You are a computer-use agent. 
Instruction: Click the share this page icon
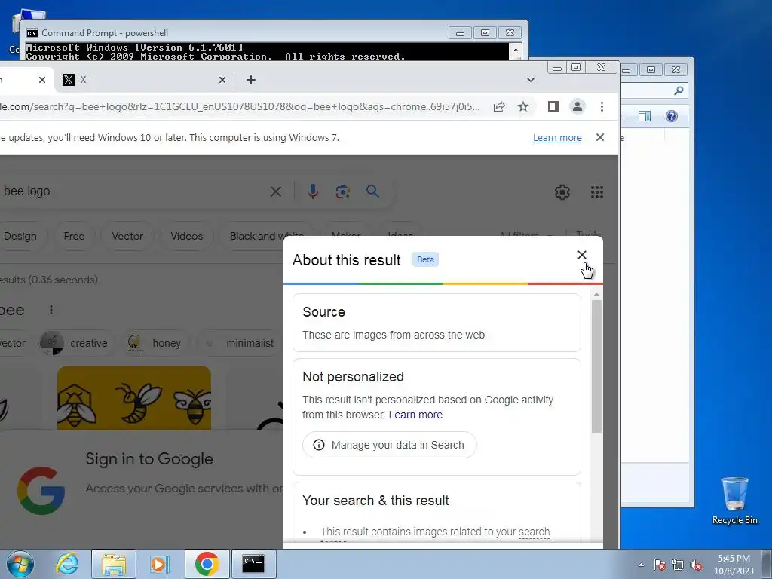(x=499, y=106)
